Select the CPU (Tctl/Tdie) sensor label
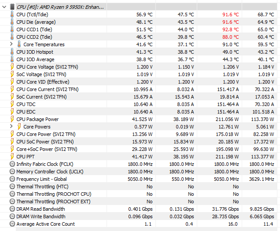 pos(32,15)
